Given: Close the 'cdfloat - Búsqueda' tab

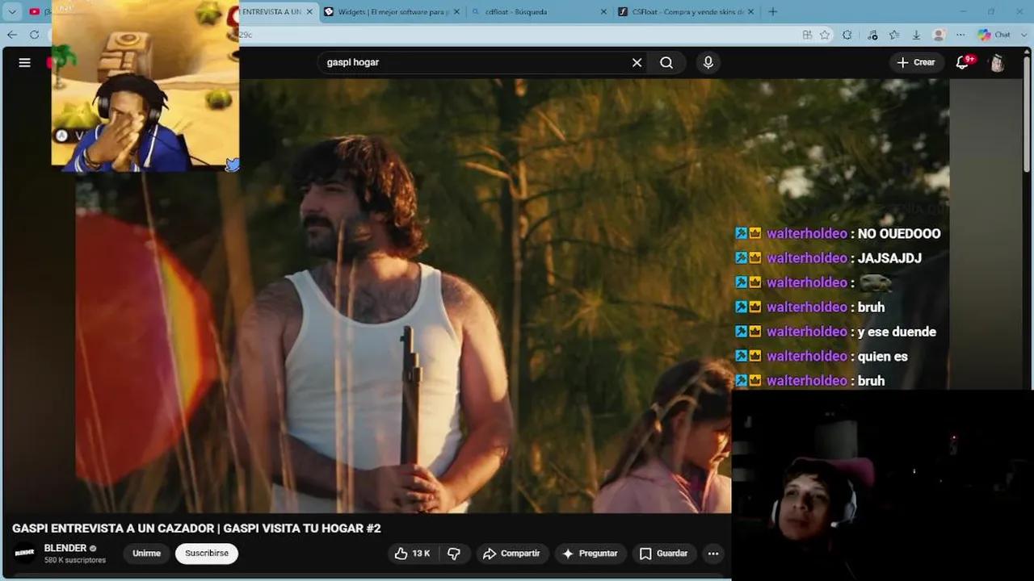Looking at the screenshot, I should click(x=604, y=12).
